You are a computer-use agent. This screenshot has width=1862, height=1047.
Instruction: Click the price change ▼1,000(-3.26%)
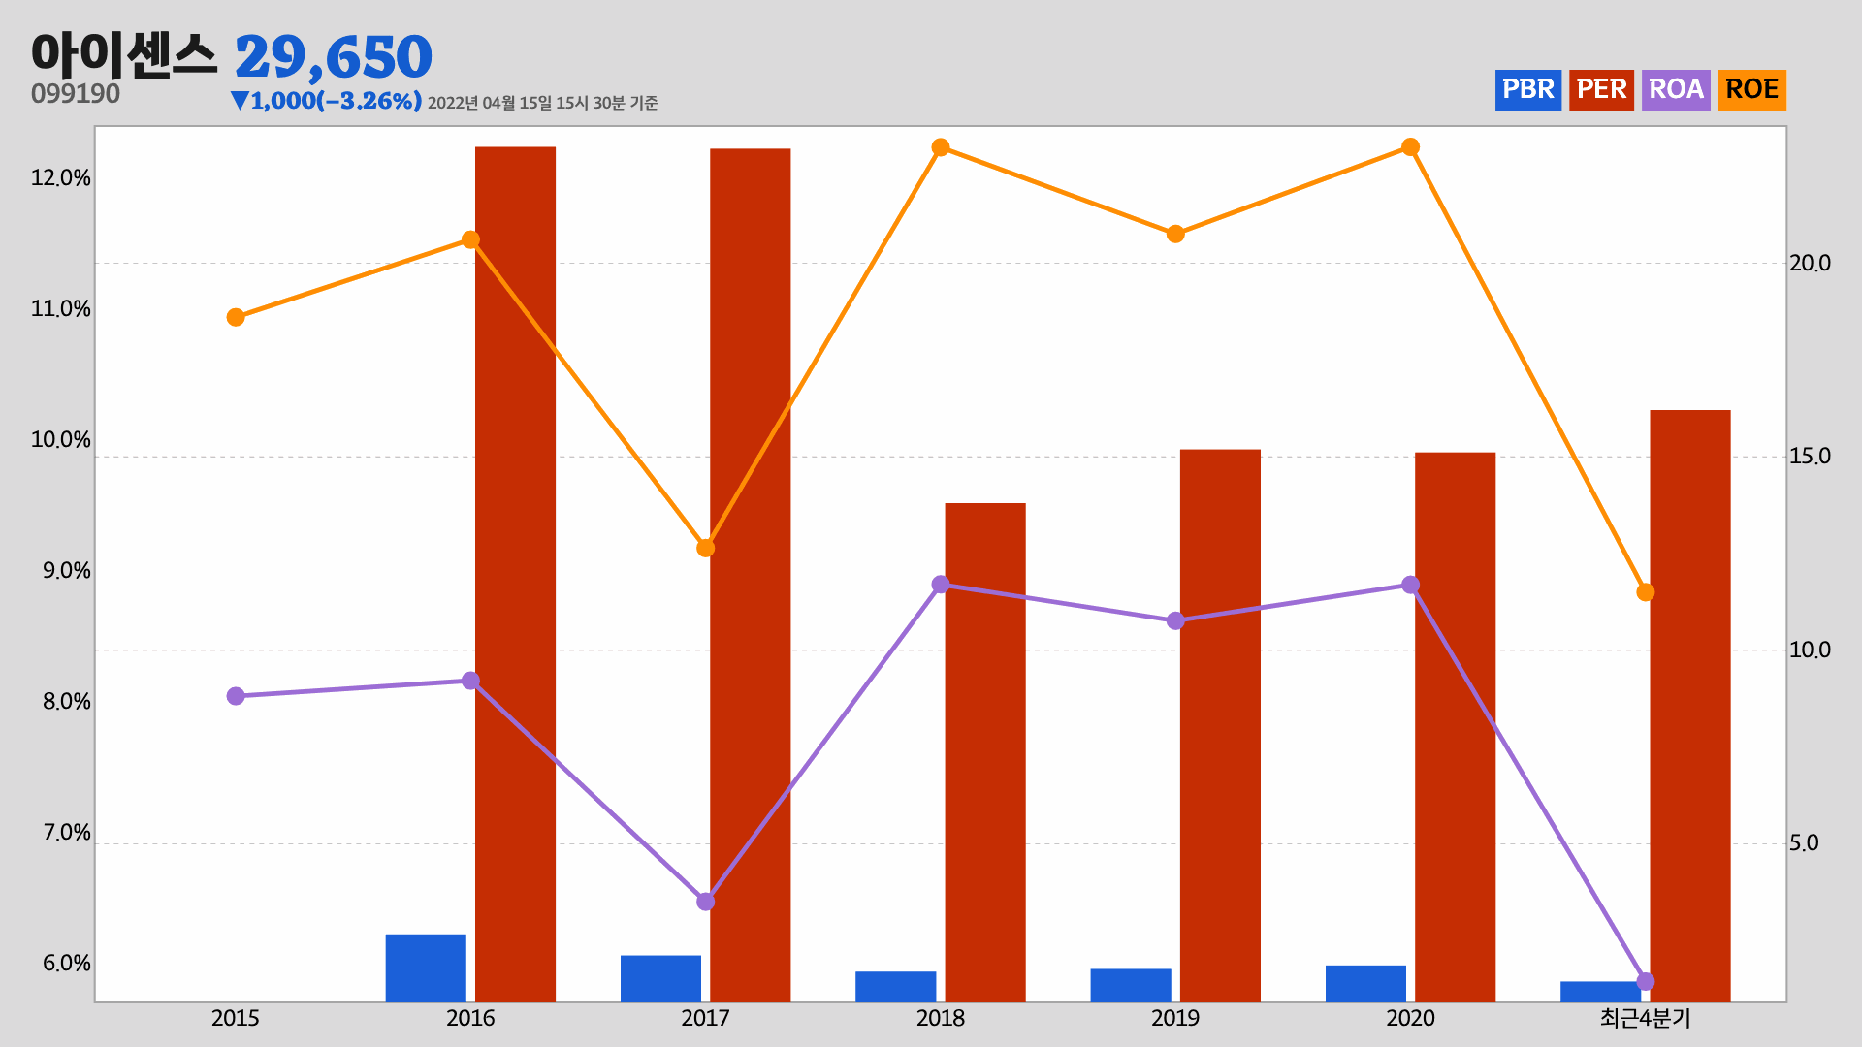tap(327, 101)
